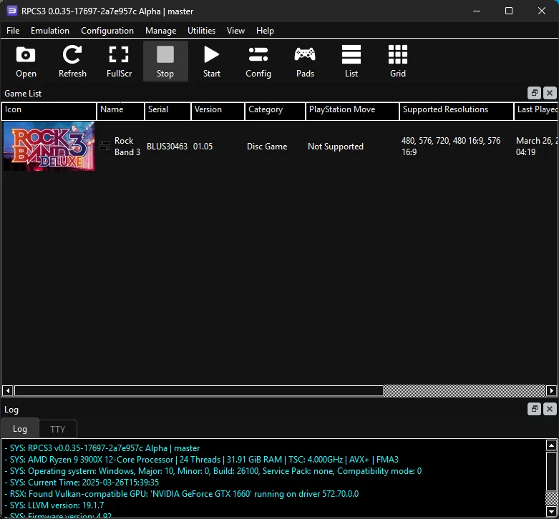Click the Open toolbar icon

pyautogui.click(x=26, y=61)
